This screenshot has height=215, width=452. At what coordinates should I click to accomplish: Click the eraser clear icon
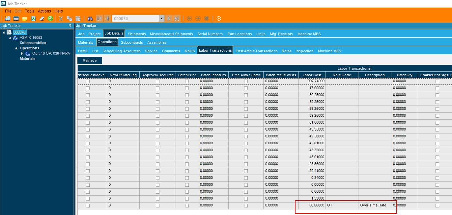click(x=42, y=18)
